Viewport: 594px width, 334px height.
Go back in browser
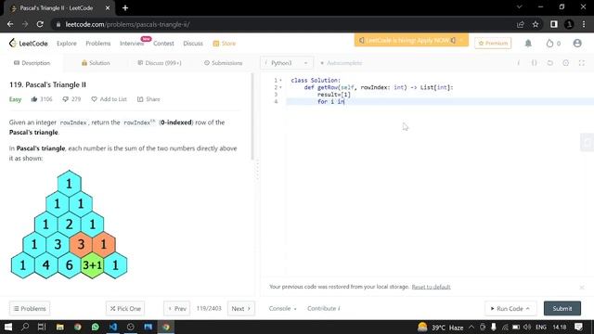pyautogui.click(x=10, y=24)
